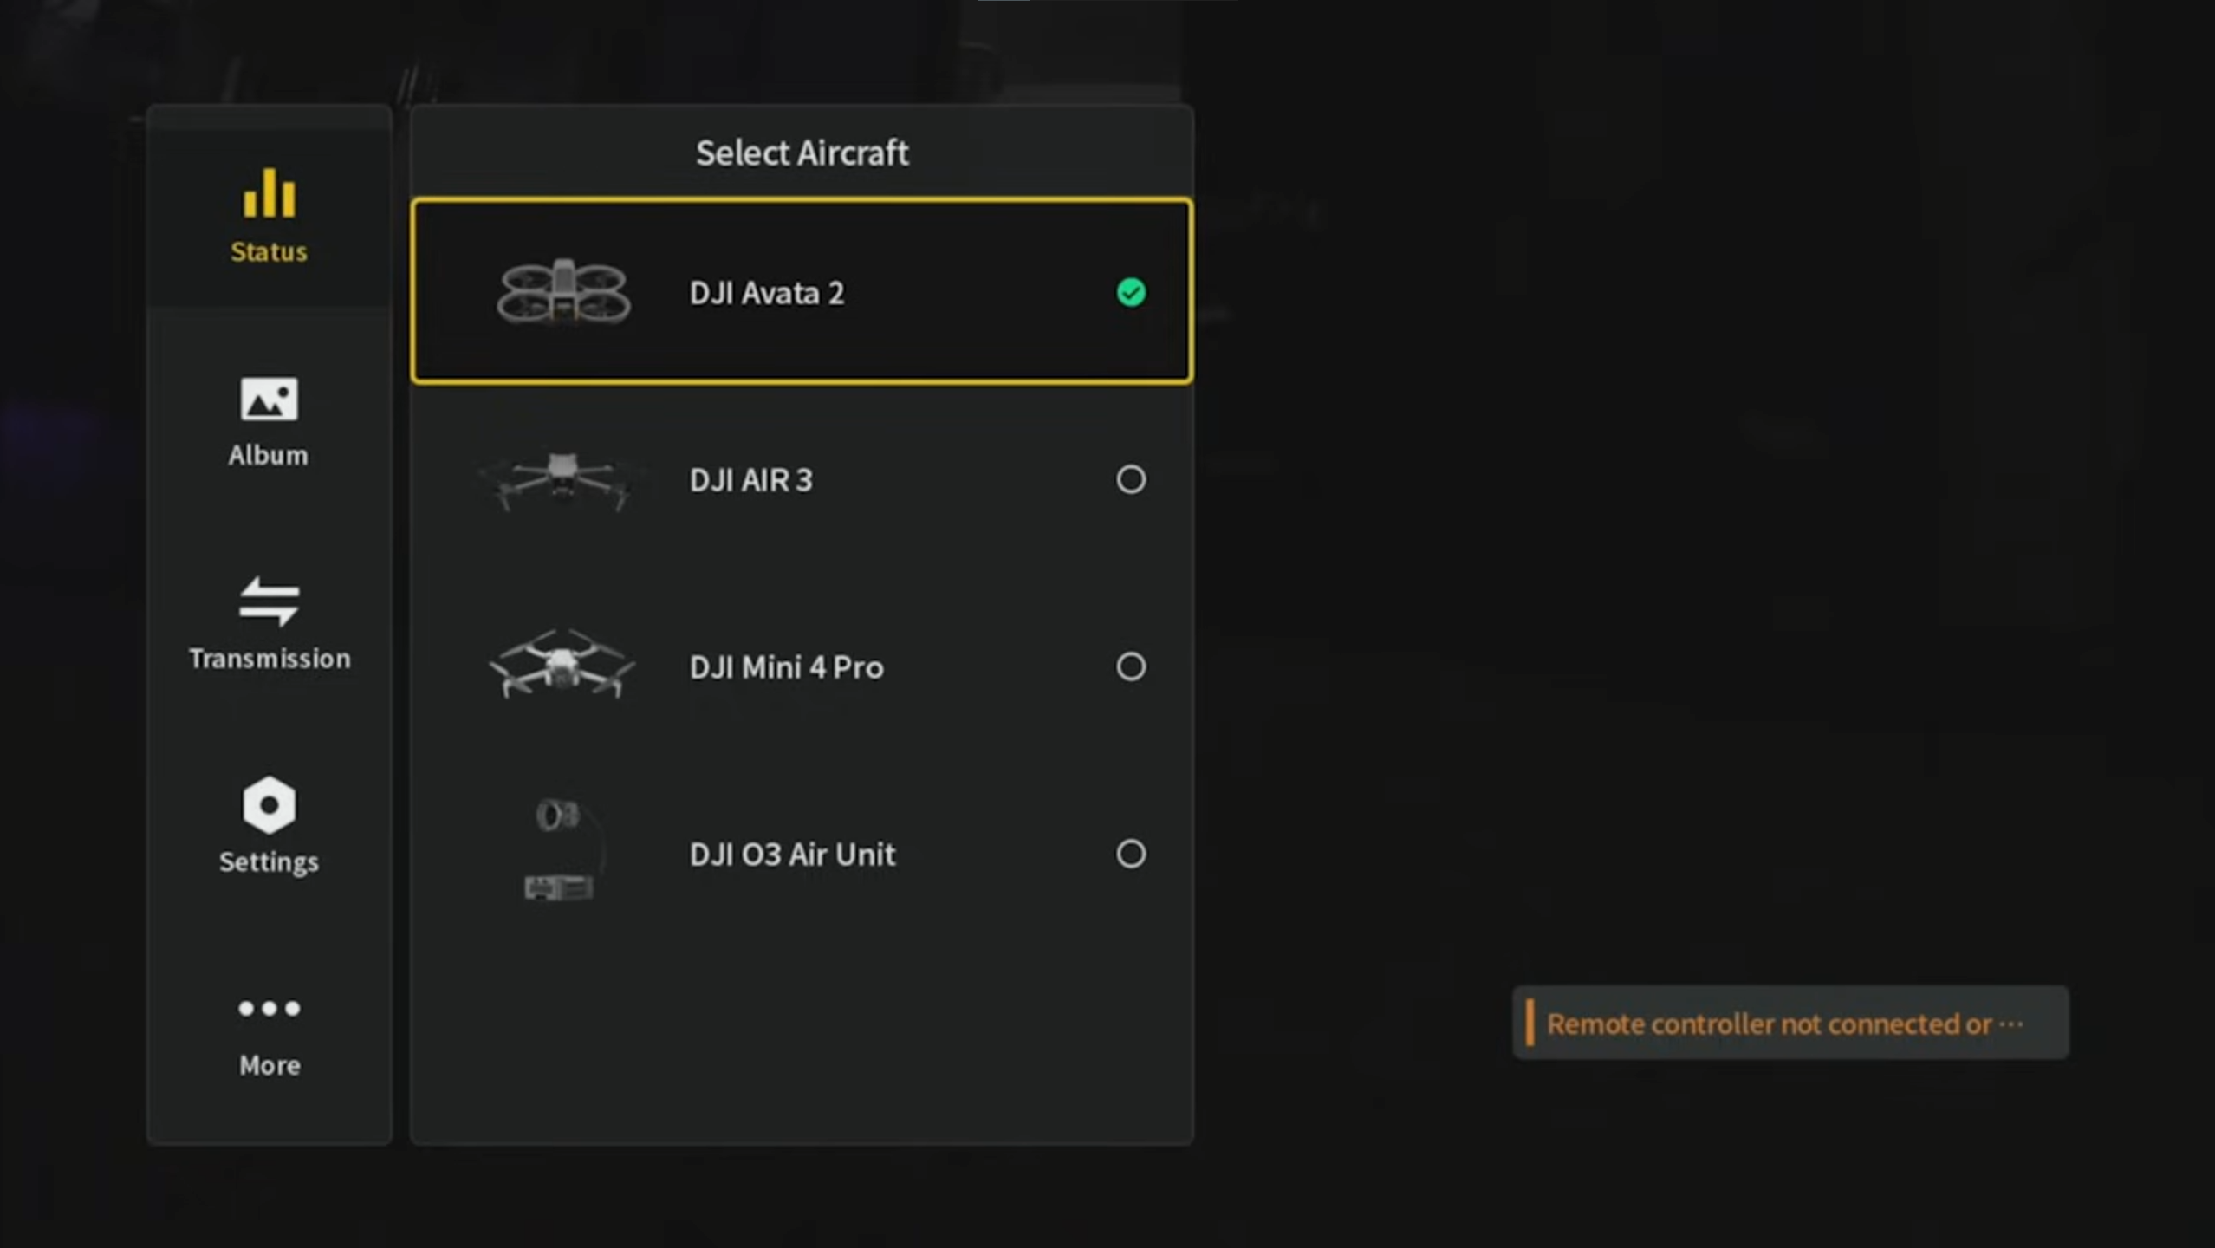Open the Settings tab label
The image size is (2215, 1248).
click(x=269, y=862)
